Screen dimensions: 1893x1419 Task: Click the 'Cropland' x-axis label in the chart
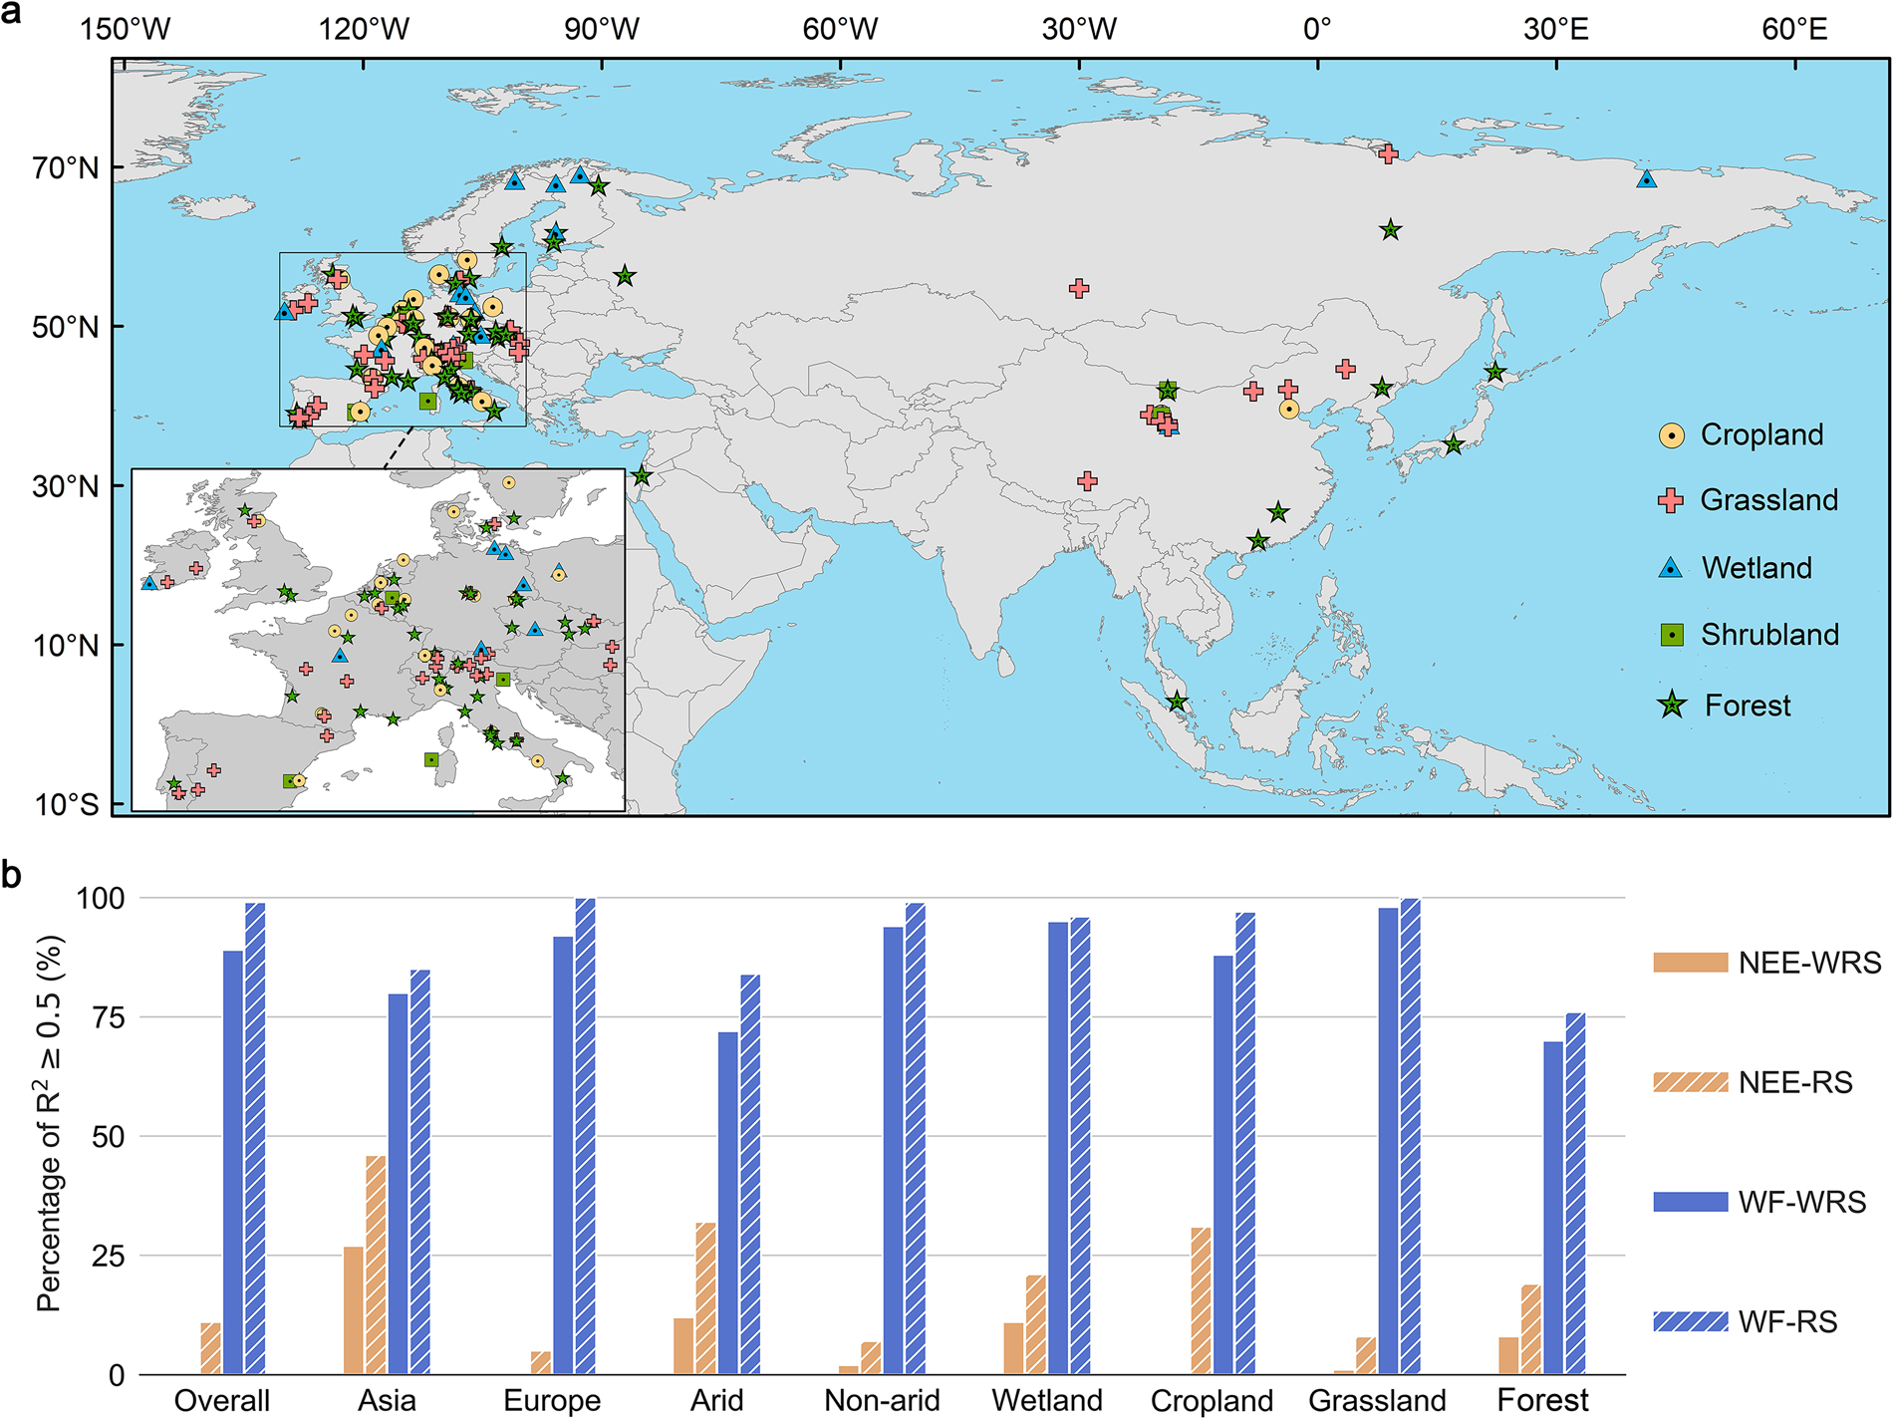1212,1400
